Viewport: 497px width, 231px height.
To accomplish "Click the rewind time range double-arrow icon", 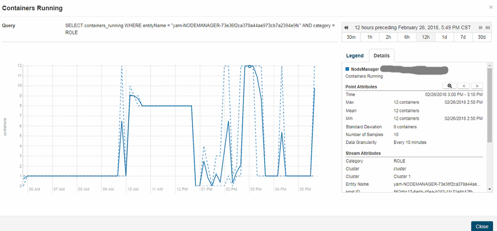I will coord(346,27).
